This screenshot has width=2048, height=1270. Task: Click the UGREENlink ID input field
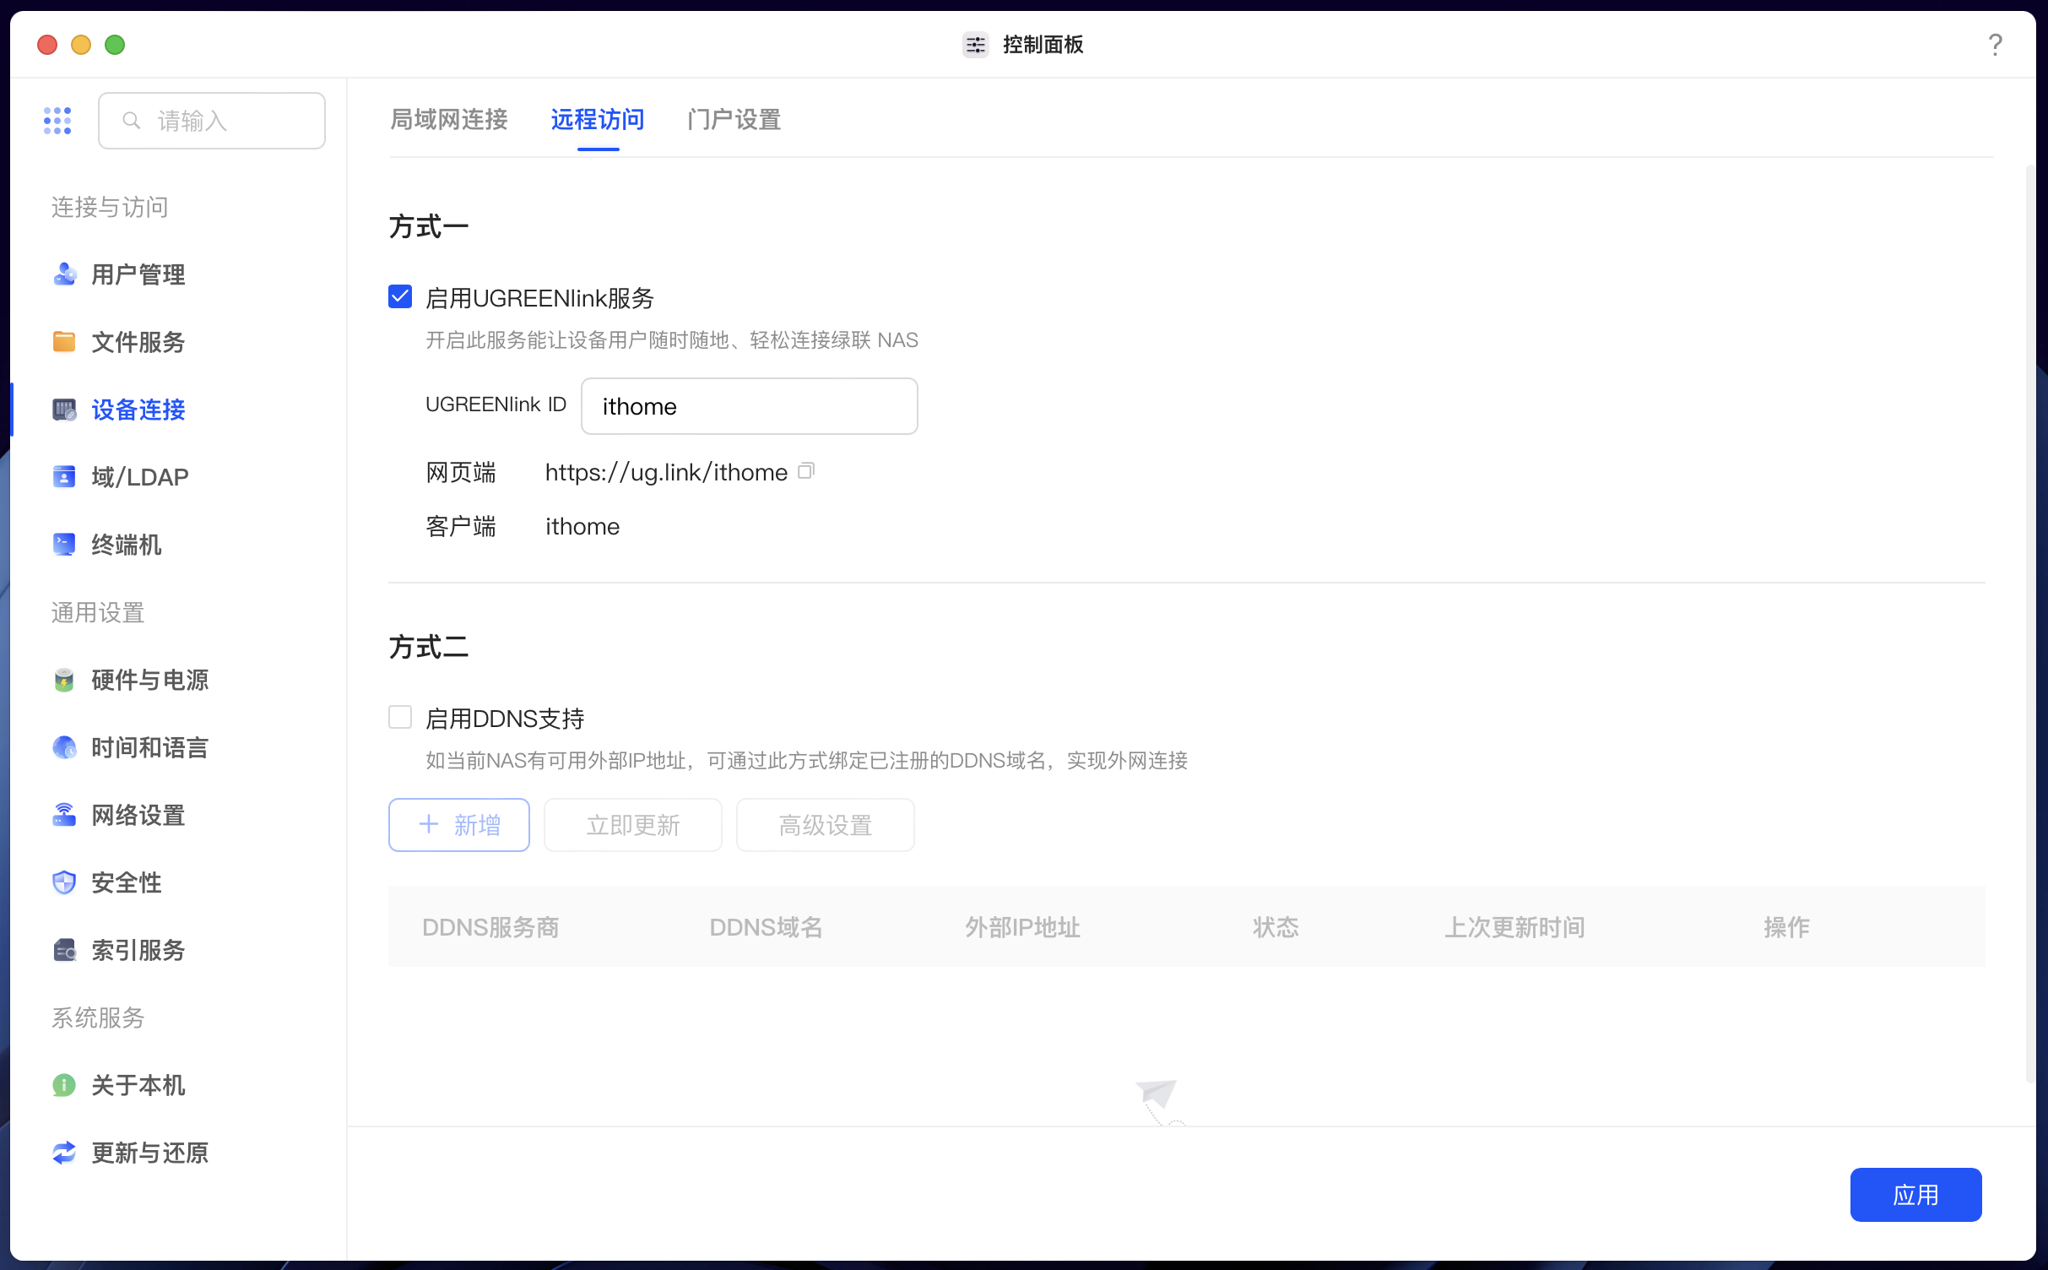click(749, 406)
